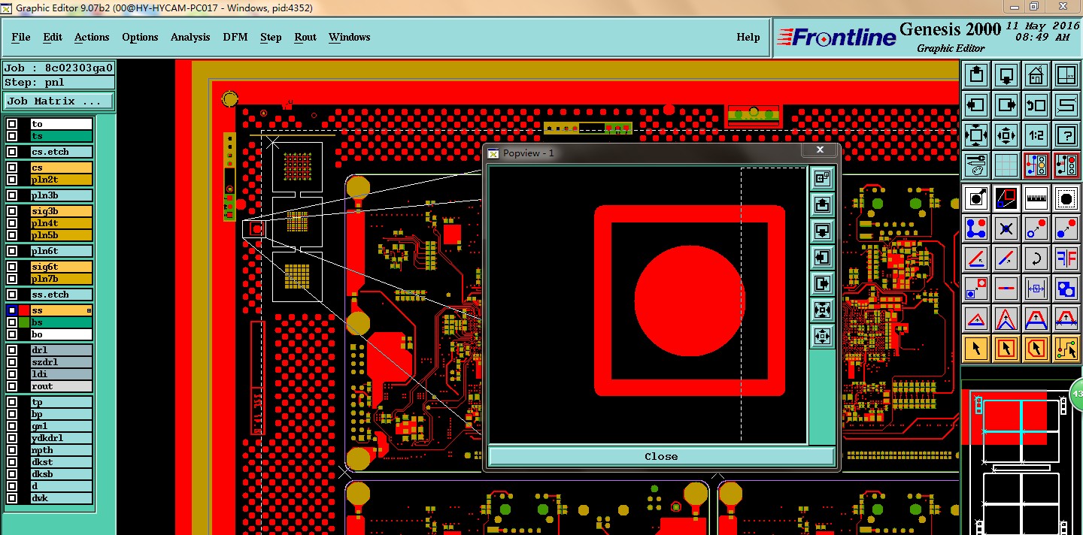Click the blue X delete point icon
1083x535 pixels.
pyautogui.click(x=1006, y=228)
